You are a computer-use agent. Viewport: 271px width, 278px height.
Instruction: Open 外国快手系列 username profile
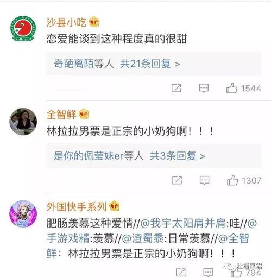(77, 206)
